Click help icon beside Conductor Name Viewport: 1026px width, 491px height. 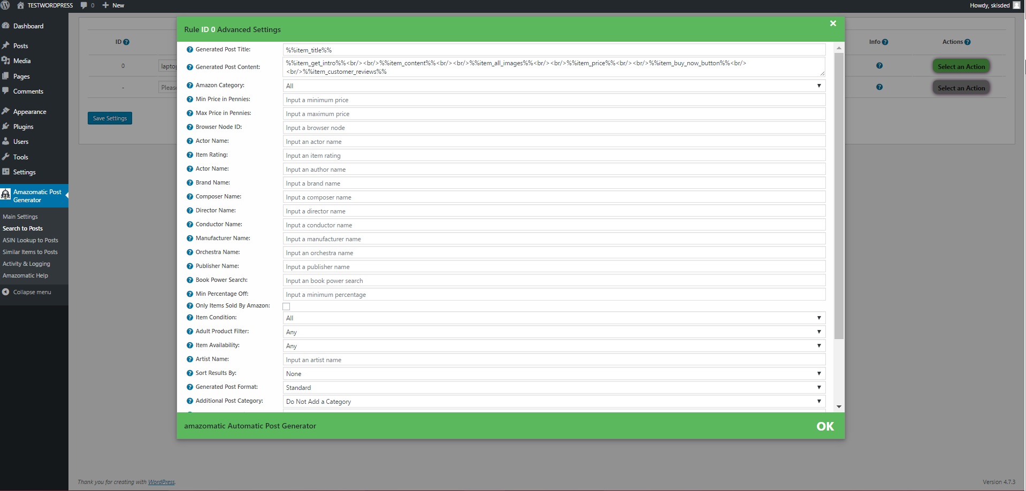click(x=189, y=225)
